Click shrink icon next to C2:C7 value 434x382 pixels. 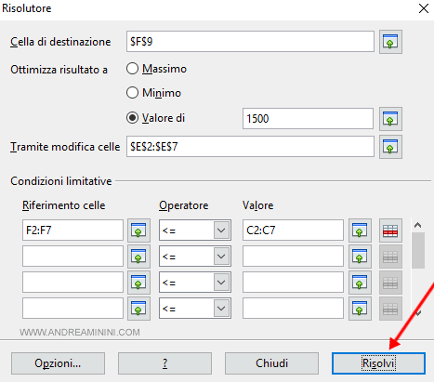click(360, 231)
